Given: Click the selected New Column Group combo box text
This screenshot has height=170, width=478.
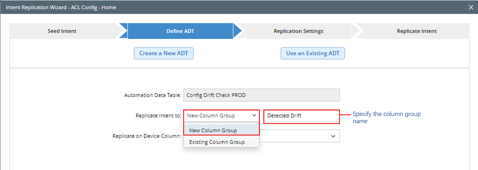Looking at the screenshot, I should point(211,116).
